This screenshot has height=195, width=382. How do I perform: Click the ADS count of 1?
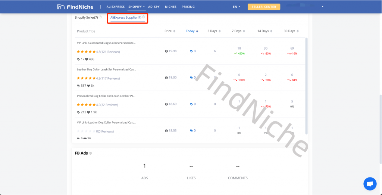[x=144, y=166]
